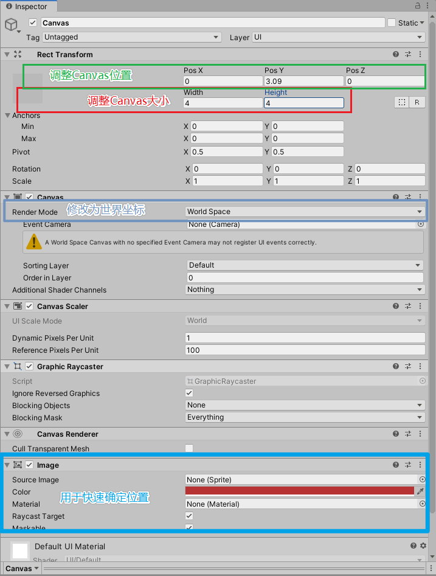This screenshot has width=436, height=576.
Task: Open the Sorting Layer dropdown
Action: pyautogui.click(x=305, y=265)
